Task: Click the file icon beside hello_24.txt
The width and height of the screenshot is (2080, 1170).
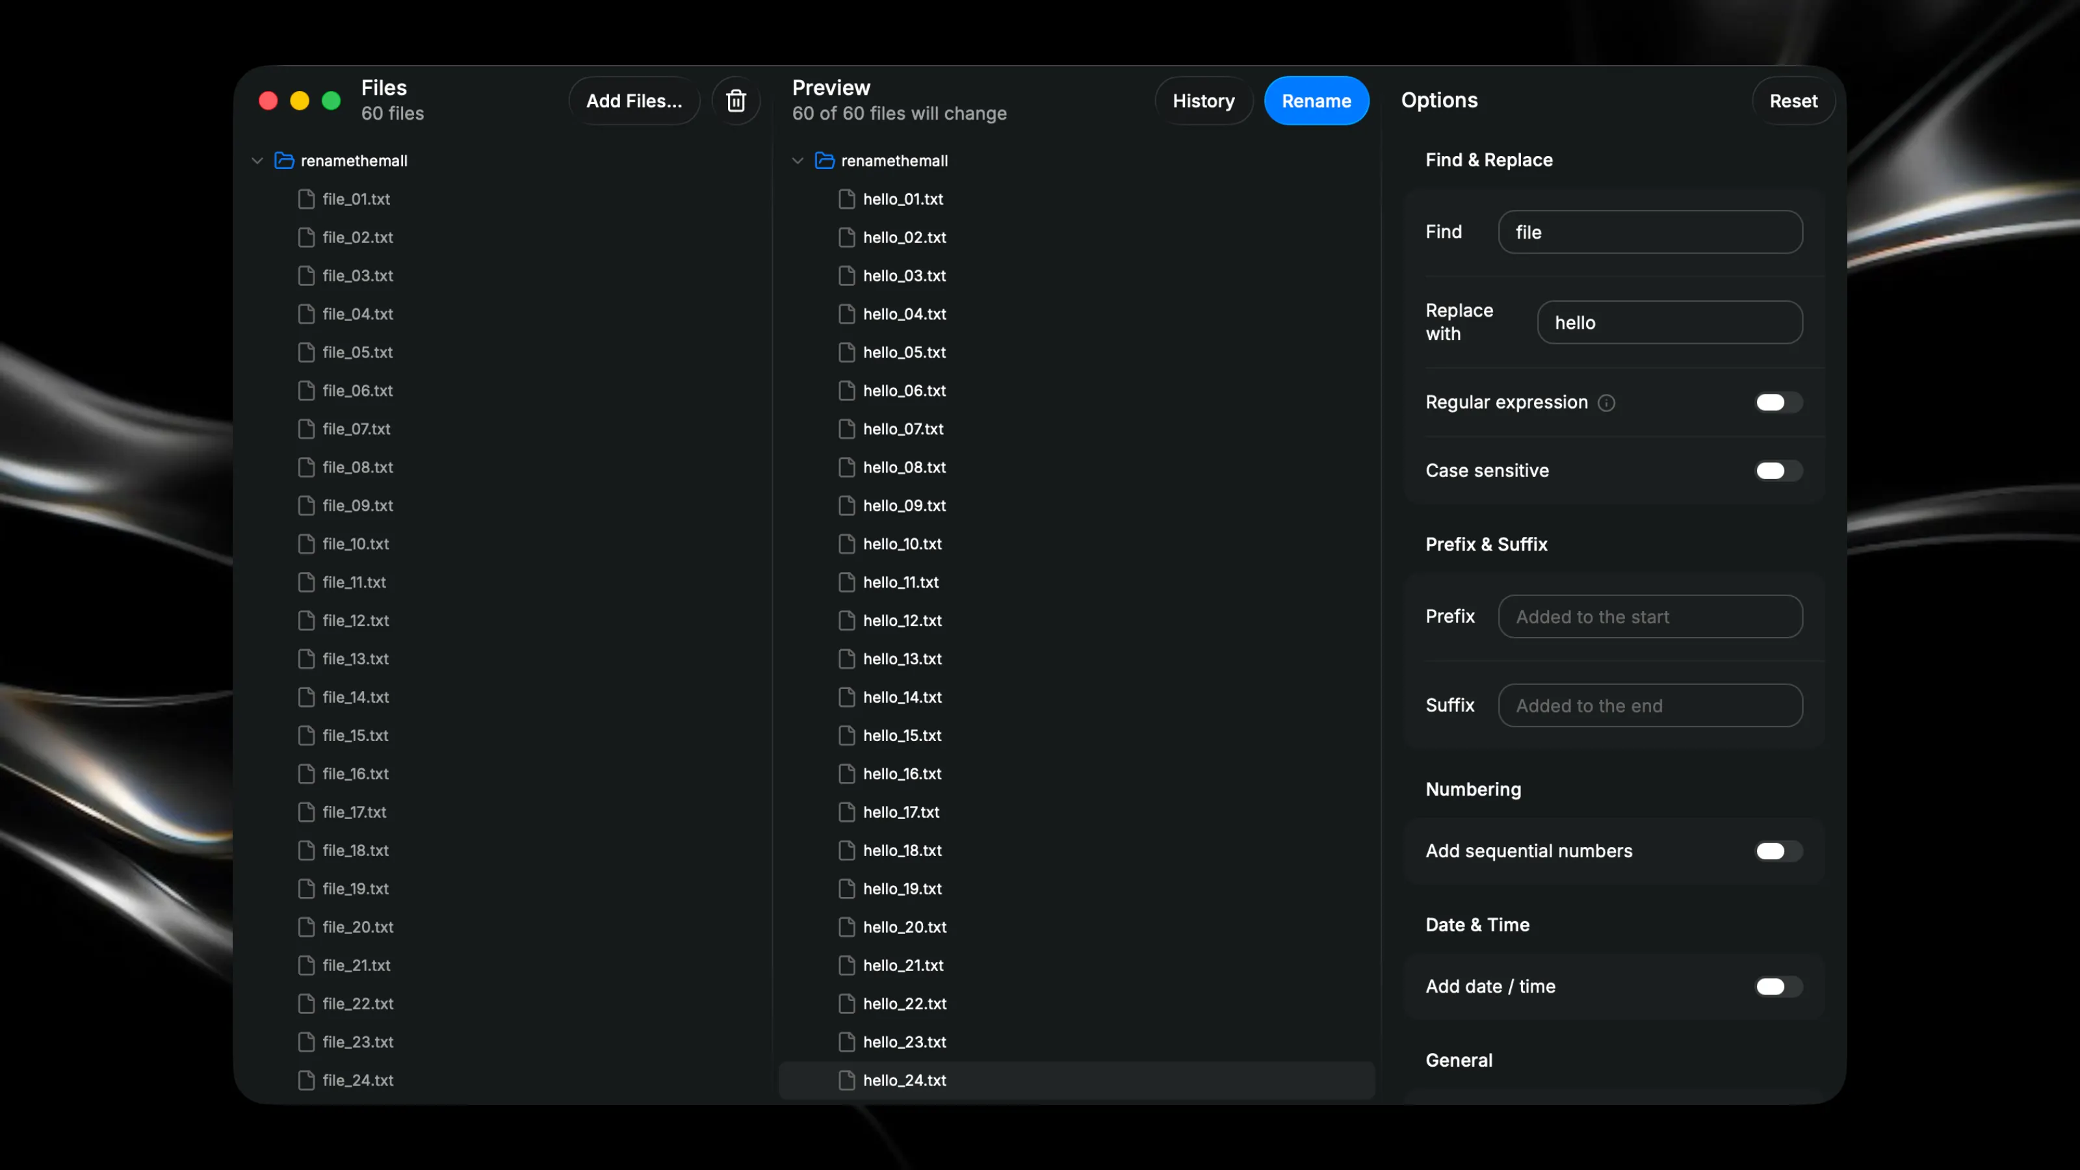Action: click(x=846, y=1080)
